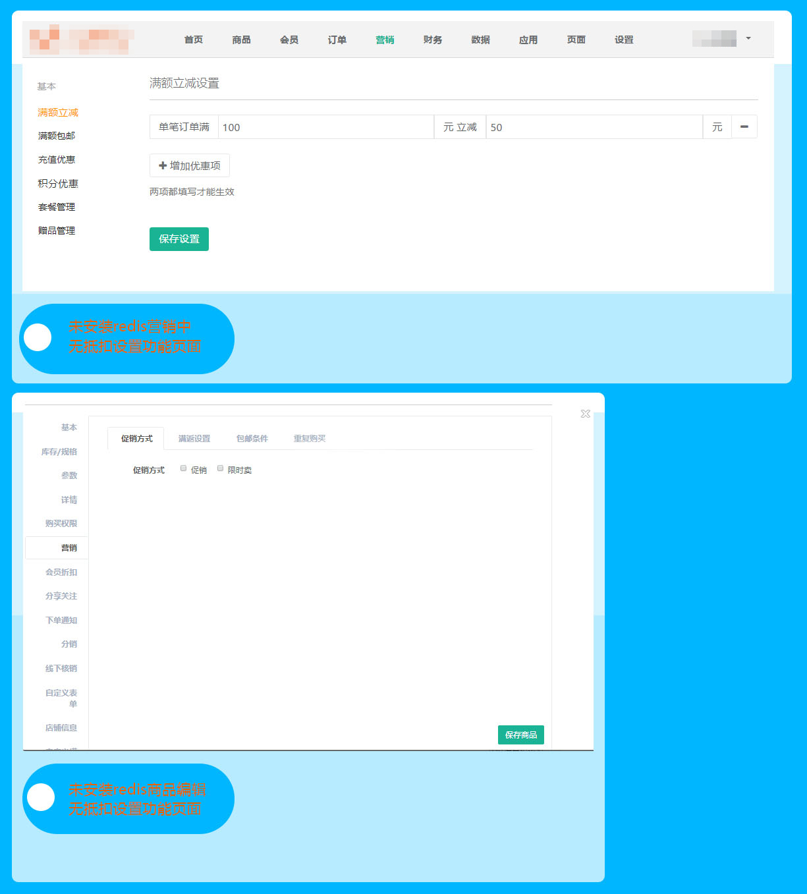
Task: Click the minus icon to remove discount row
Action: pyautogui.click(x=744, y=127)
